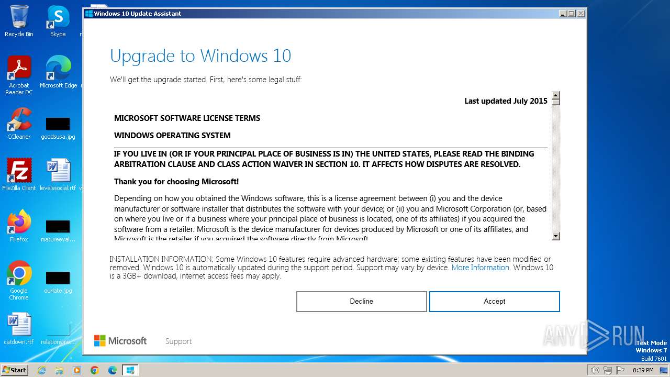Click the Update Assistant taskbar button
This screenshot has height=377, width=670.
[130, 370]
